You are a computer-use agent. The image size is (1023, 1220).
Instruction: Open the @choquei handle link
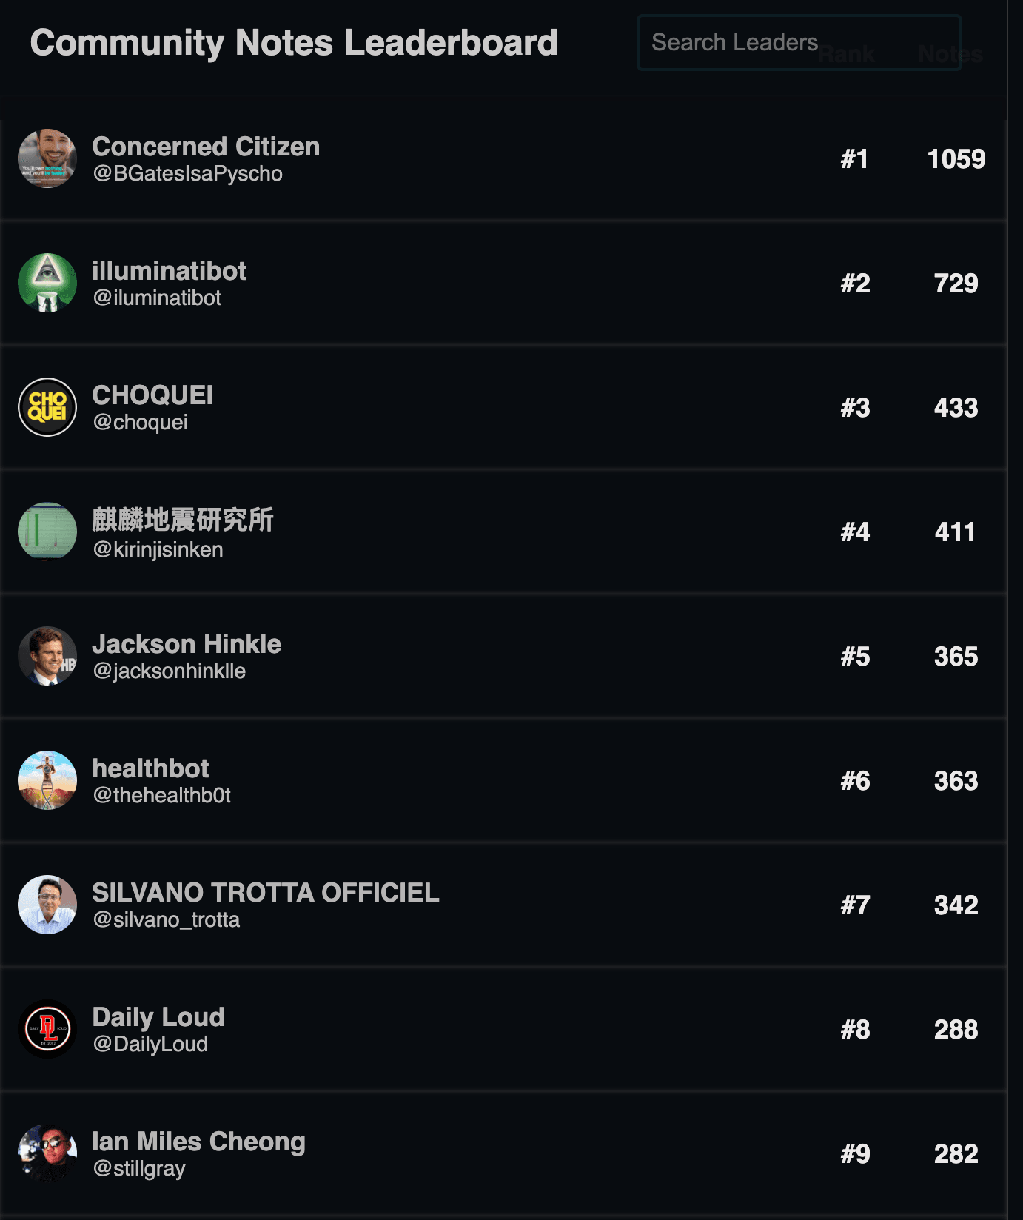coord(140,422)
